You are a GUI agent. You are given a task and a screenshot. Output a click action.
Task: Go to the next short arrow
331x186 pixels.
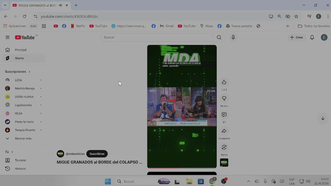click(323, 118)
